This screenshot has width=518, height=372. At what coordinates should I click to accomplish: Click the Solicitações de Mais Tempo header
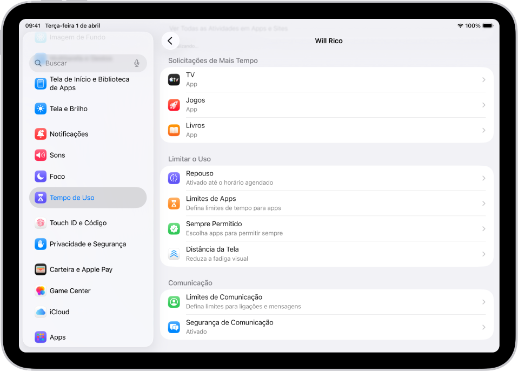point(213,60)
